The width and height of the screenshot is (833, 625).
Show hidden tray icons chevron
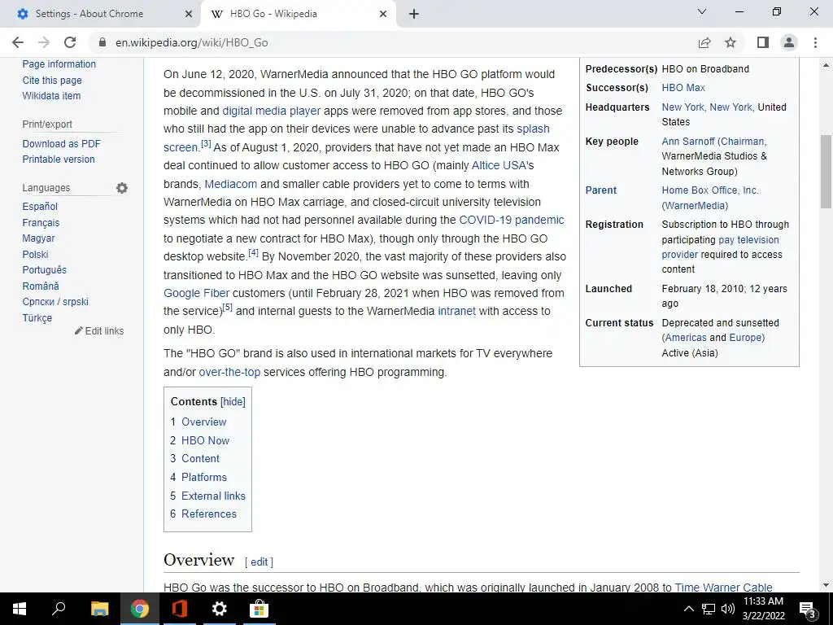pyautogui.click(x=688, y=609)
